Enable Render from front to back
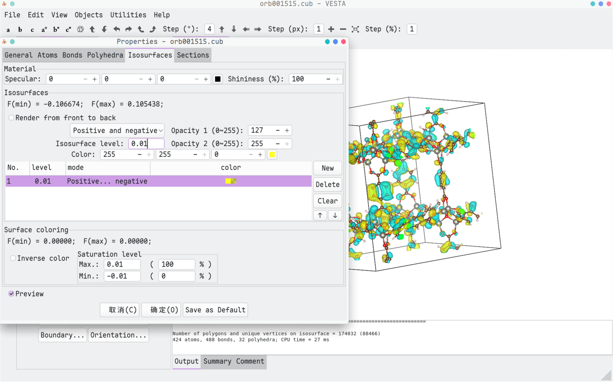The image size is (613, 382). [x=11, y=118]
